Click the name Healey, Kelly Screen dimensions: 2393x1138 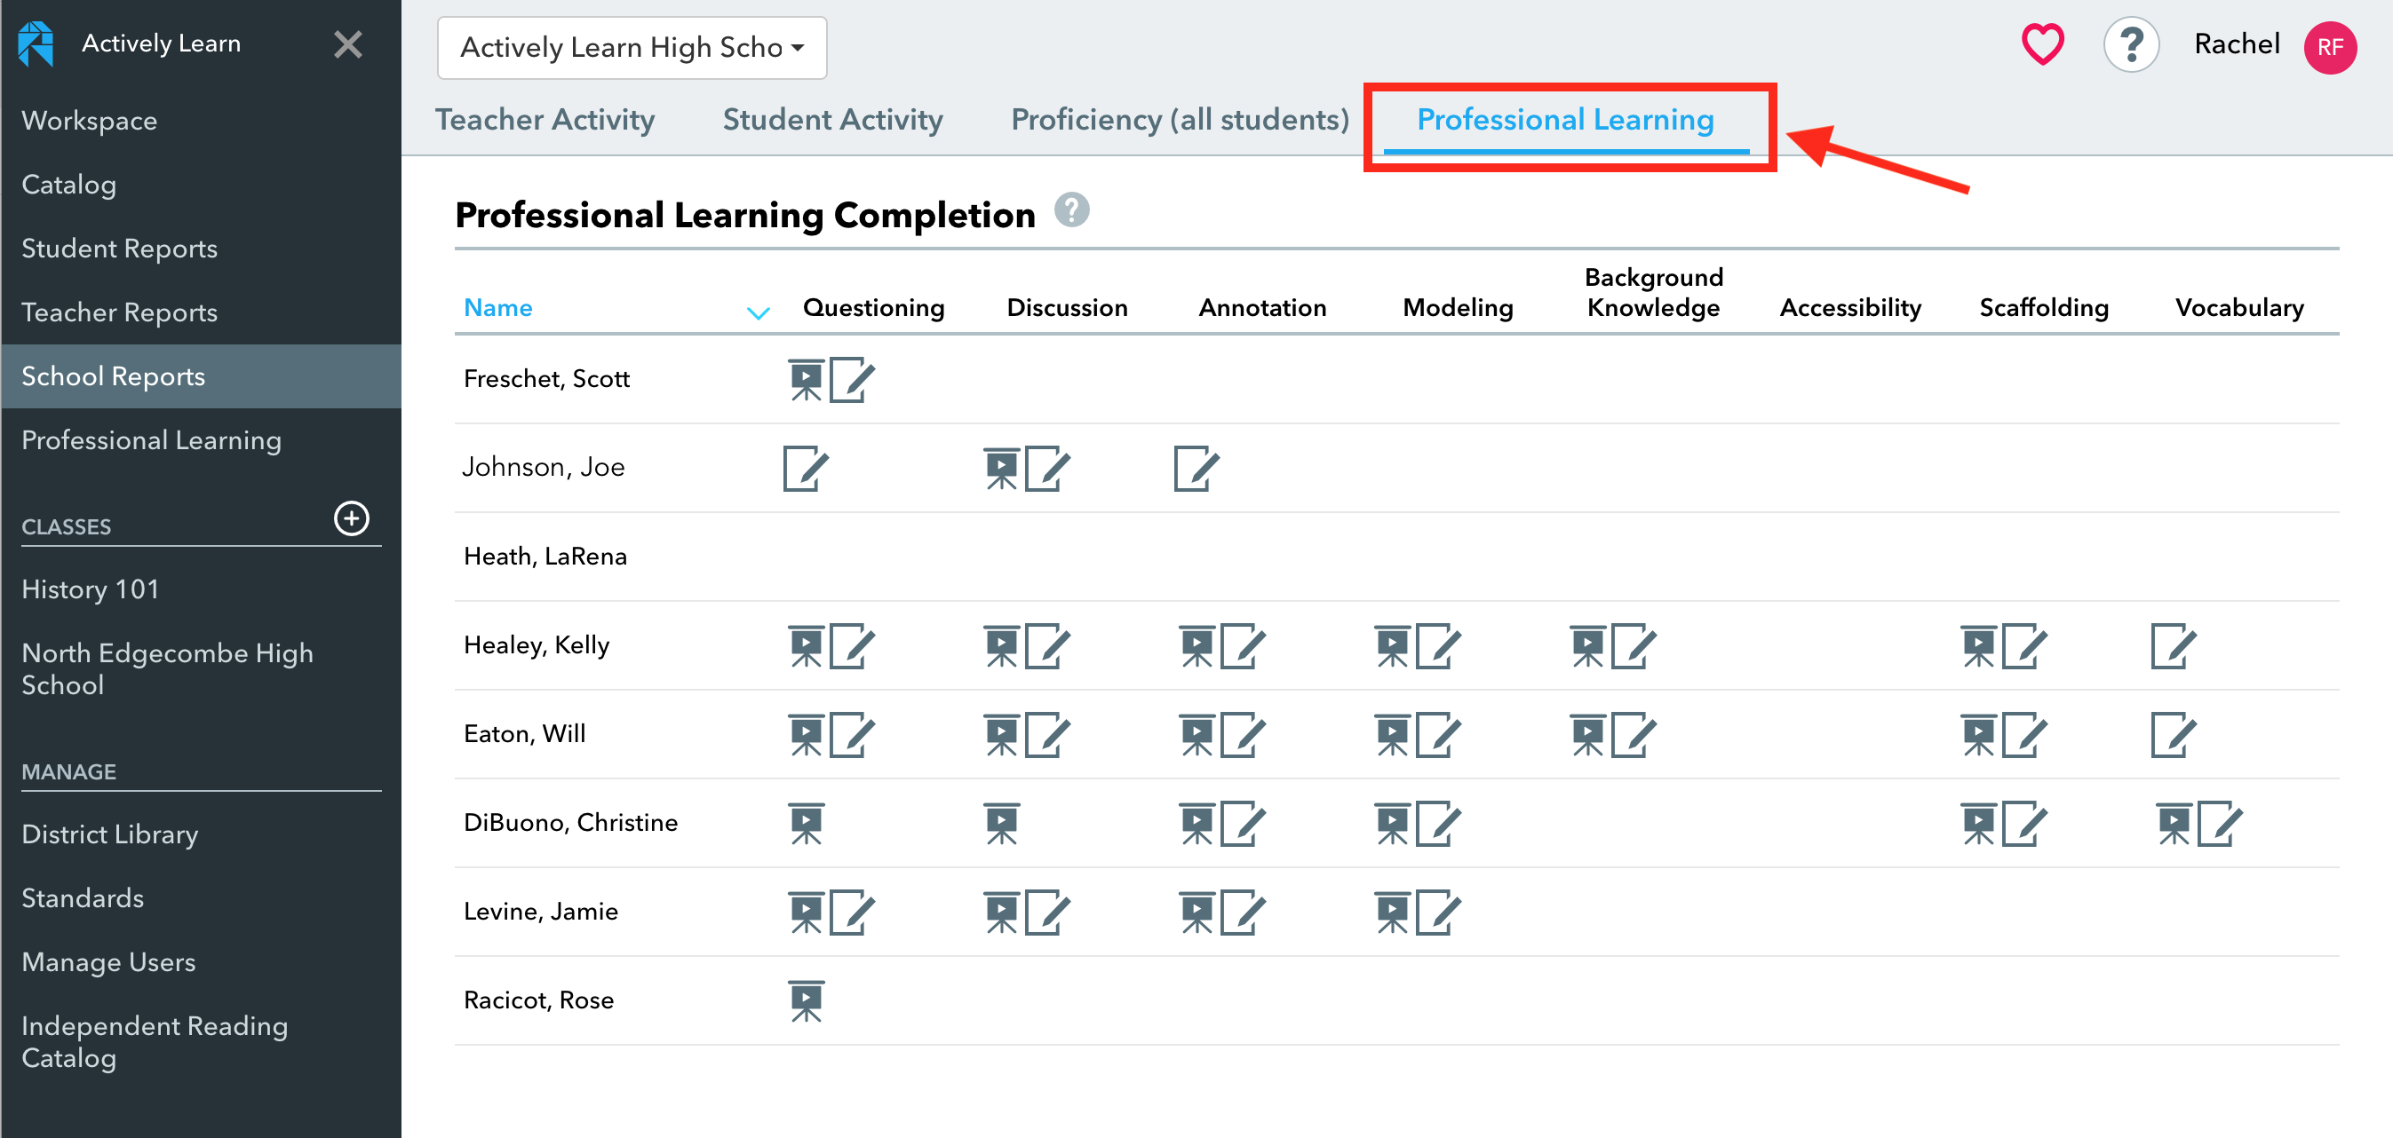(x=537, y=645)
